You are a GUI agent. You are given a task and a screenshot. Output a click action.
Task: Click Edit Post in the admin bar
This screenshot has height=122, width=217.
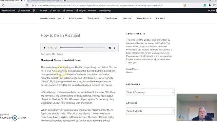pos(55,11)
